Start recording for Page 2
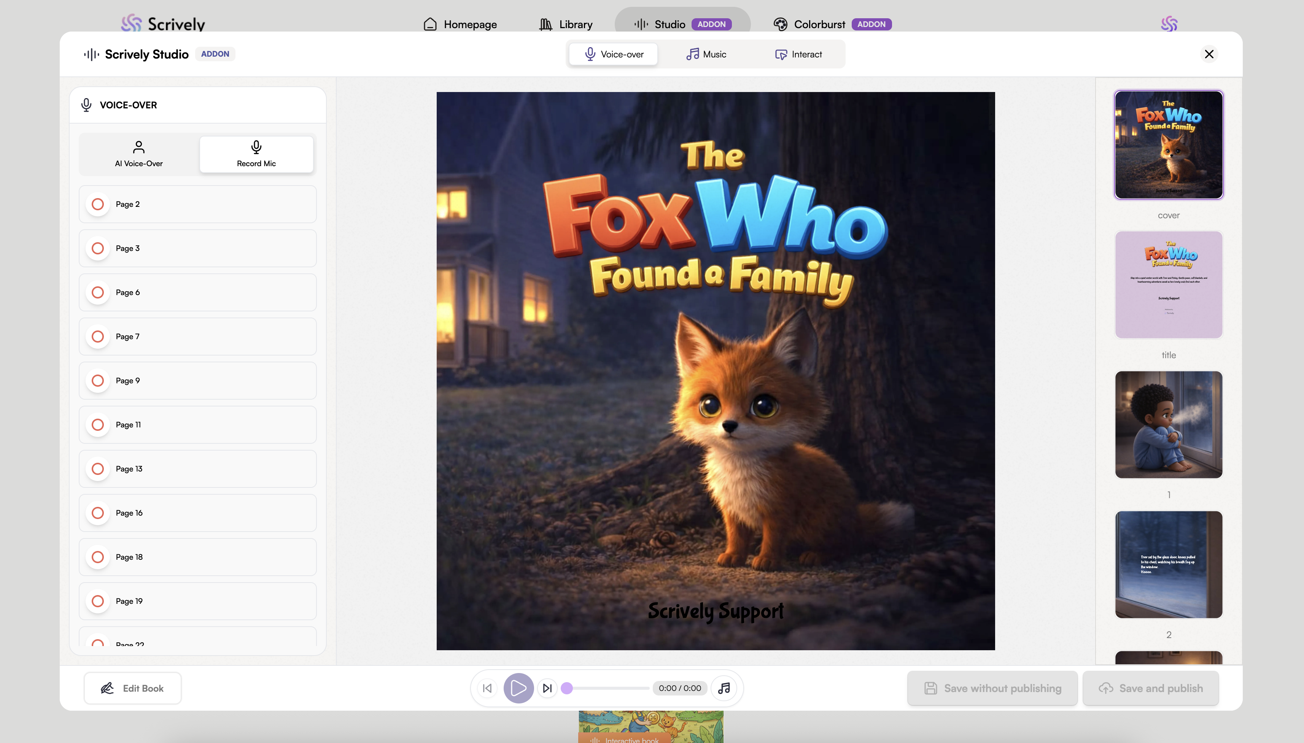 coord(97,204)
